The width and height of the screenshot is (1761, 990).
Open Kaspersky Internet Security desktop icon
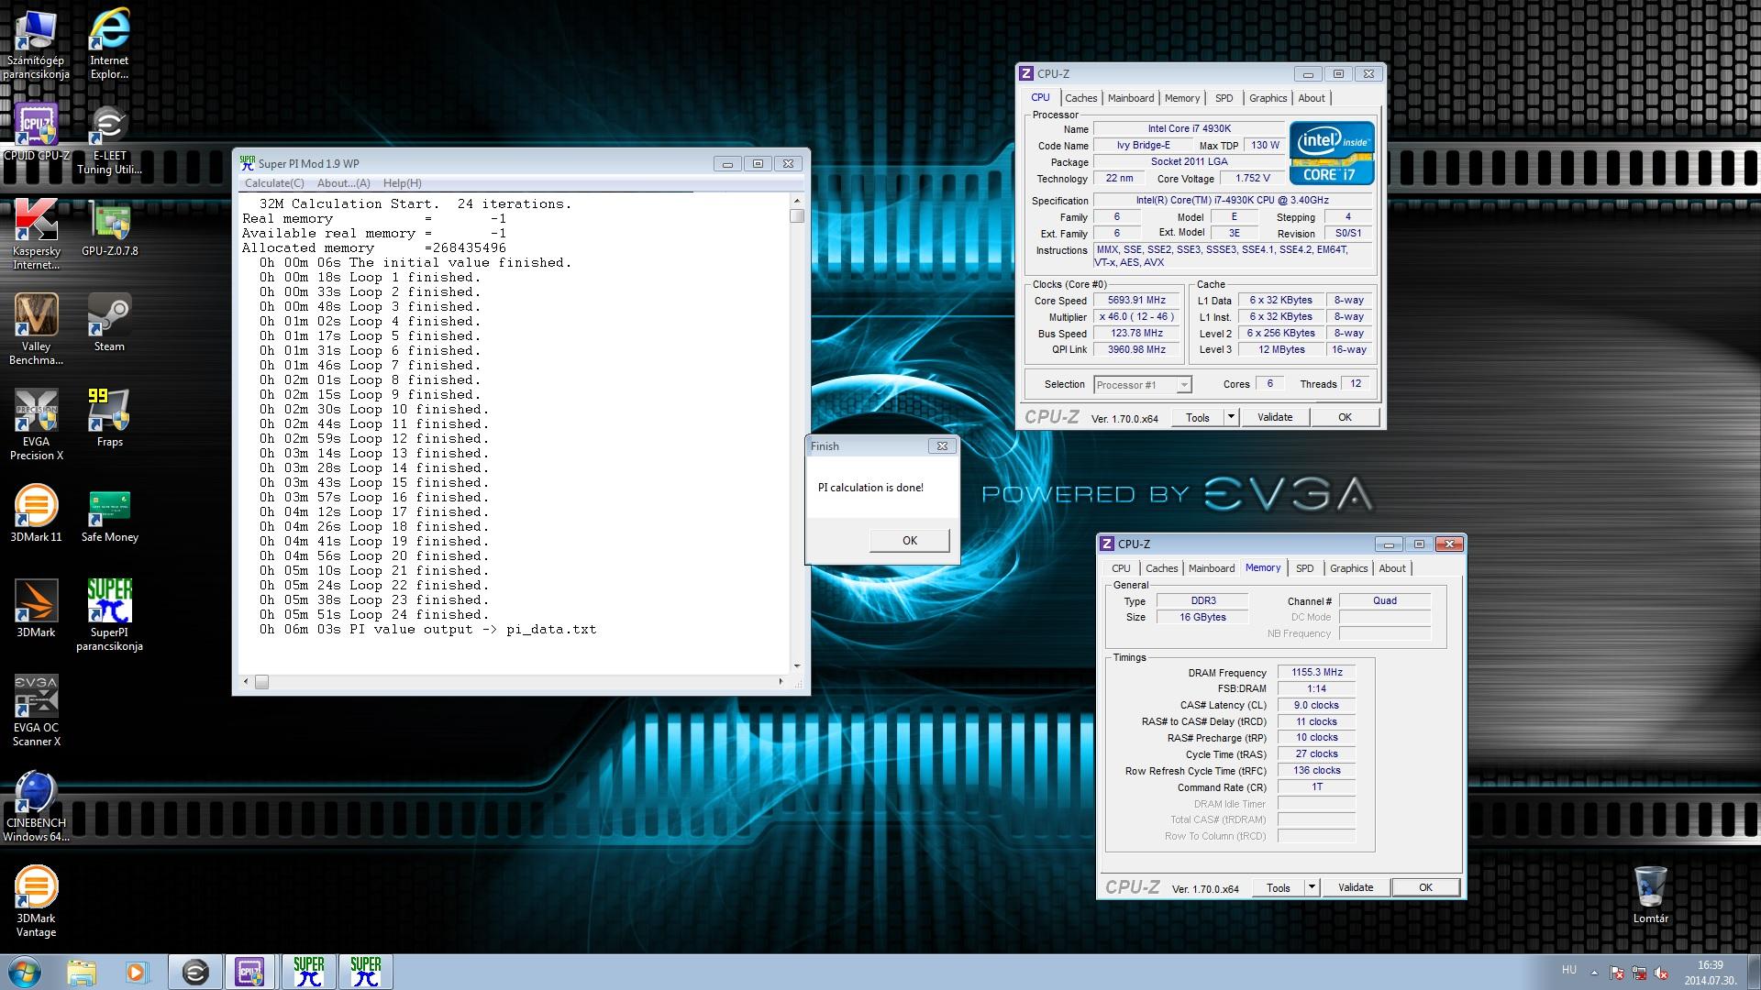click(36, 235)
